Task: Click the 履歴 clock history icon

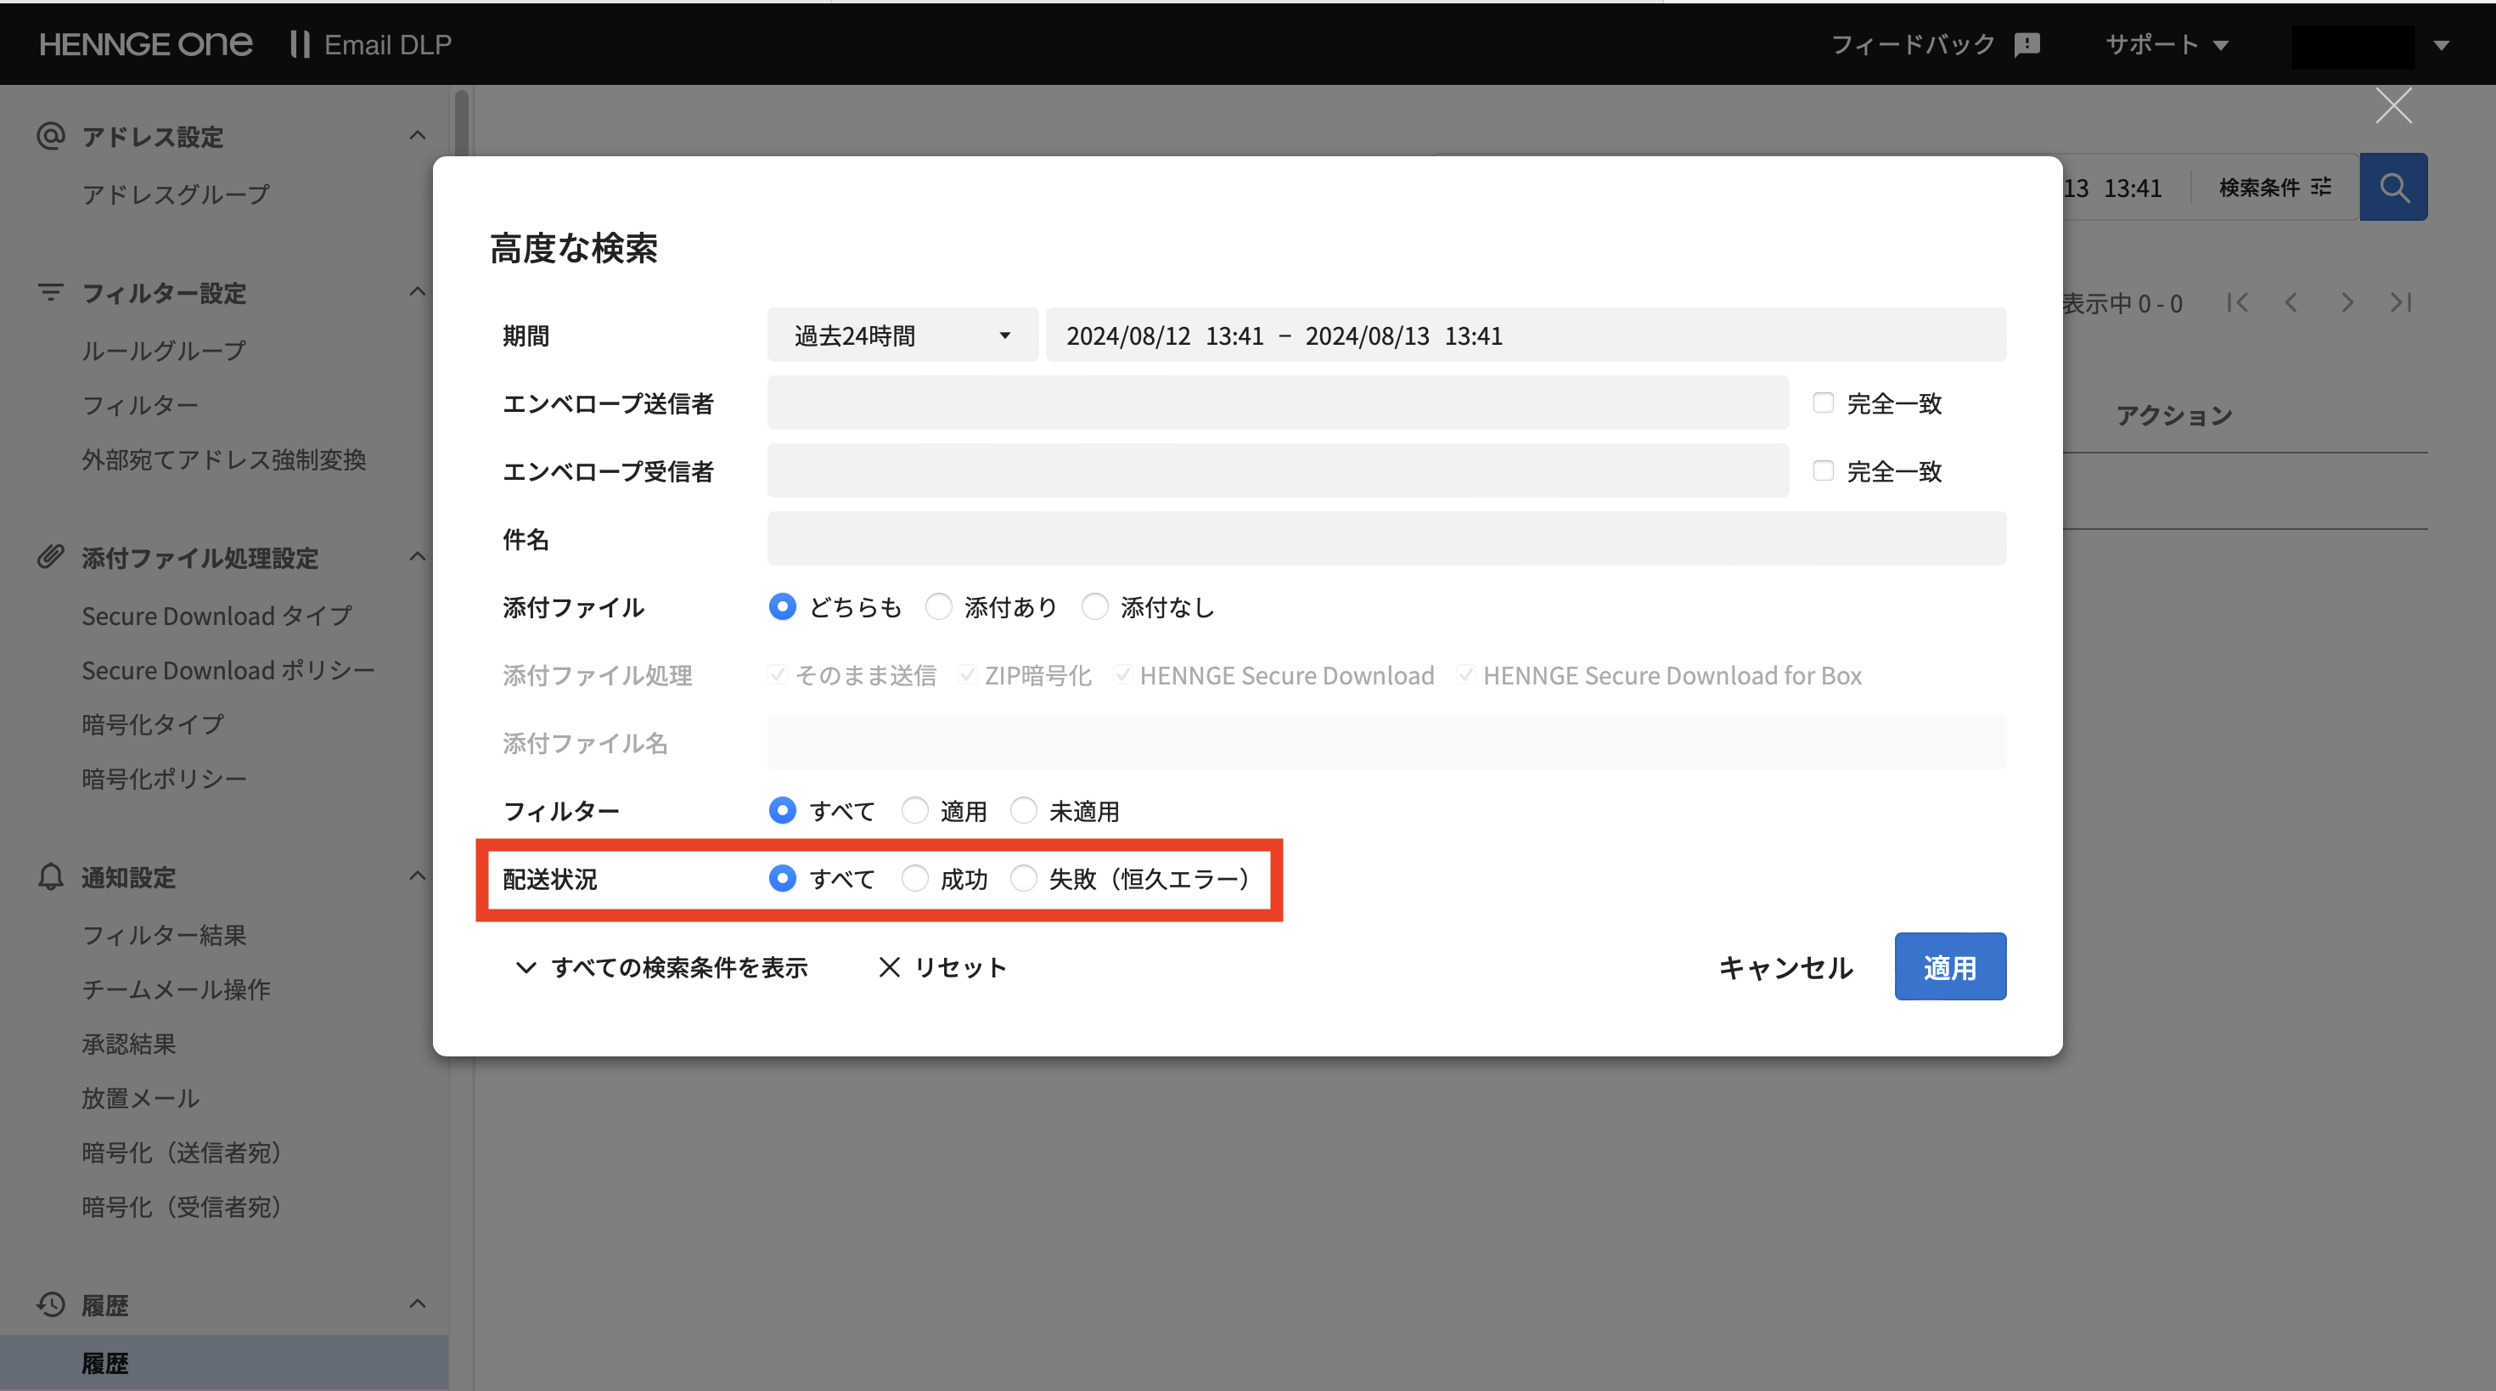Action: pos(50,1304)
